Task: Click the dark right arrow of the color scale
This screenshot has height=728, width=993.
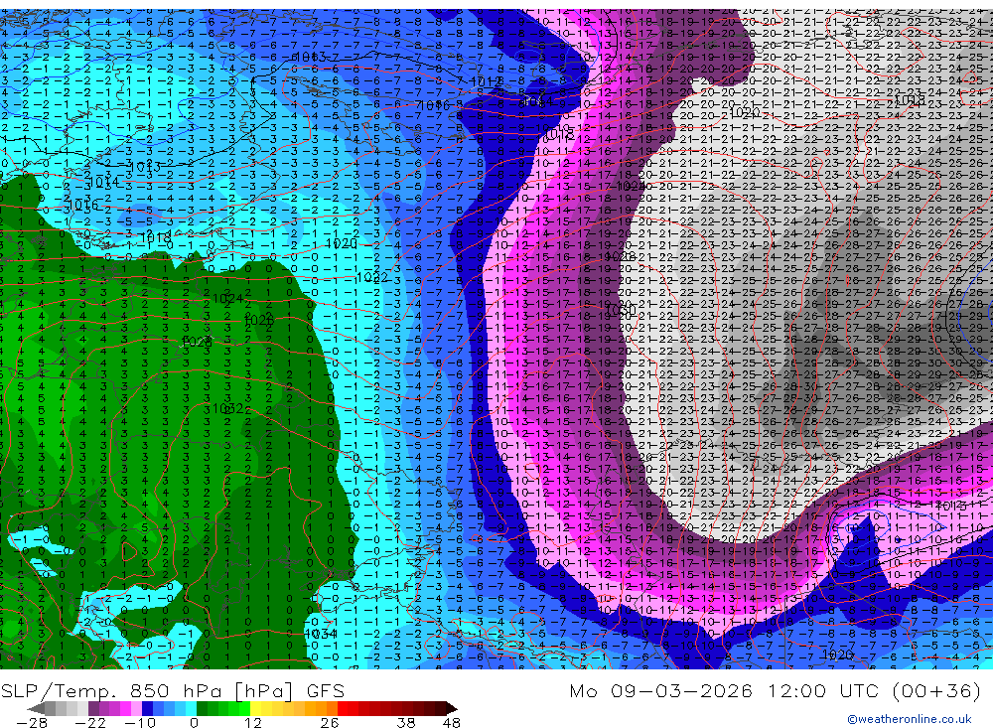Action: click(452, 708)
